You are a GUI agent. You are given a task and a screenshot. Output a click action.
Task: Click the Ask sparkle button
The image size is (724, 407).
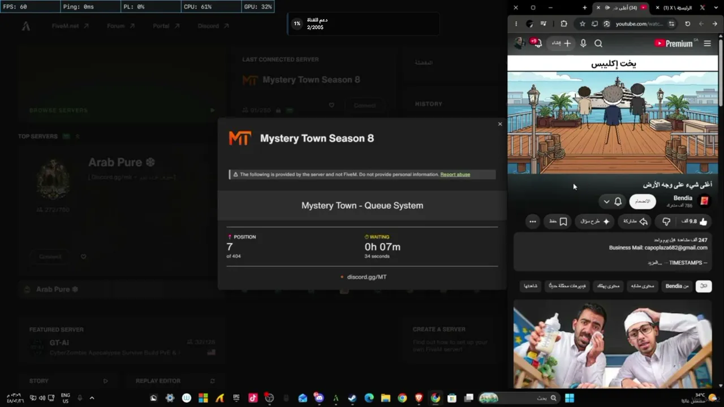tap(595, 222)
